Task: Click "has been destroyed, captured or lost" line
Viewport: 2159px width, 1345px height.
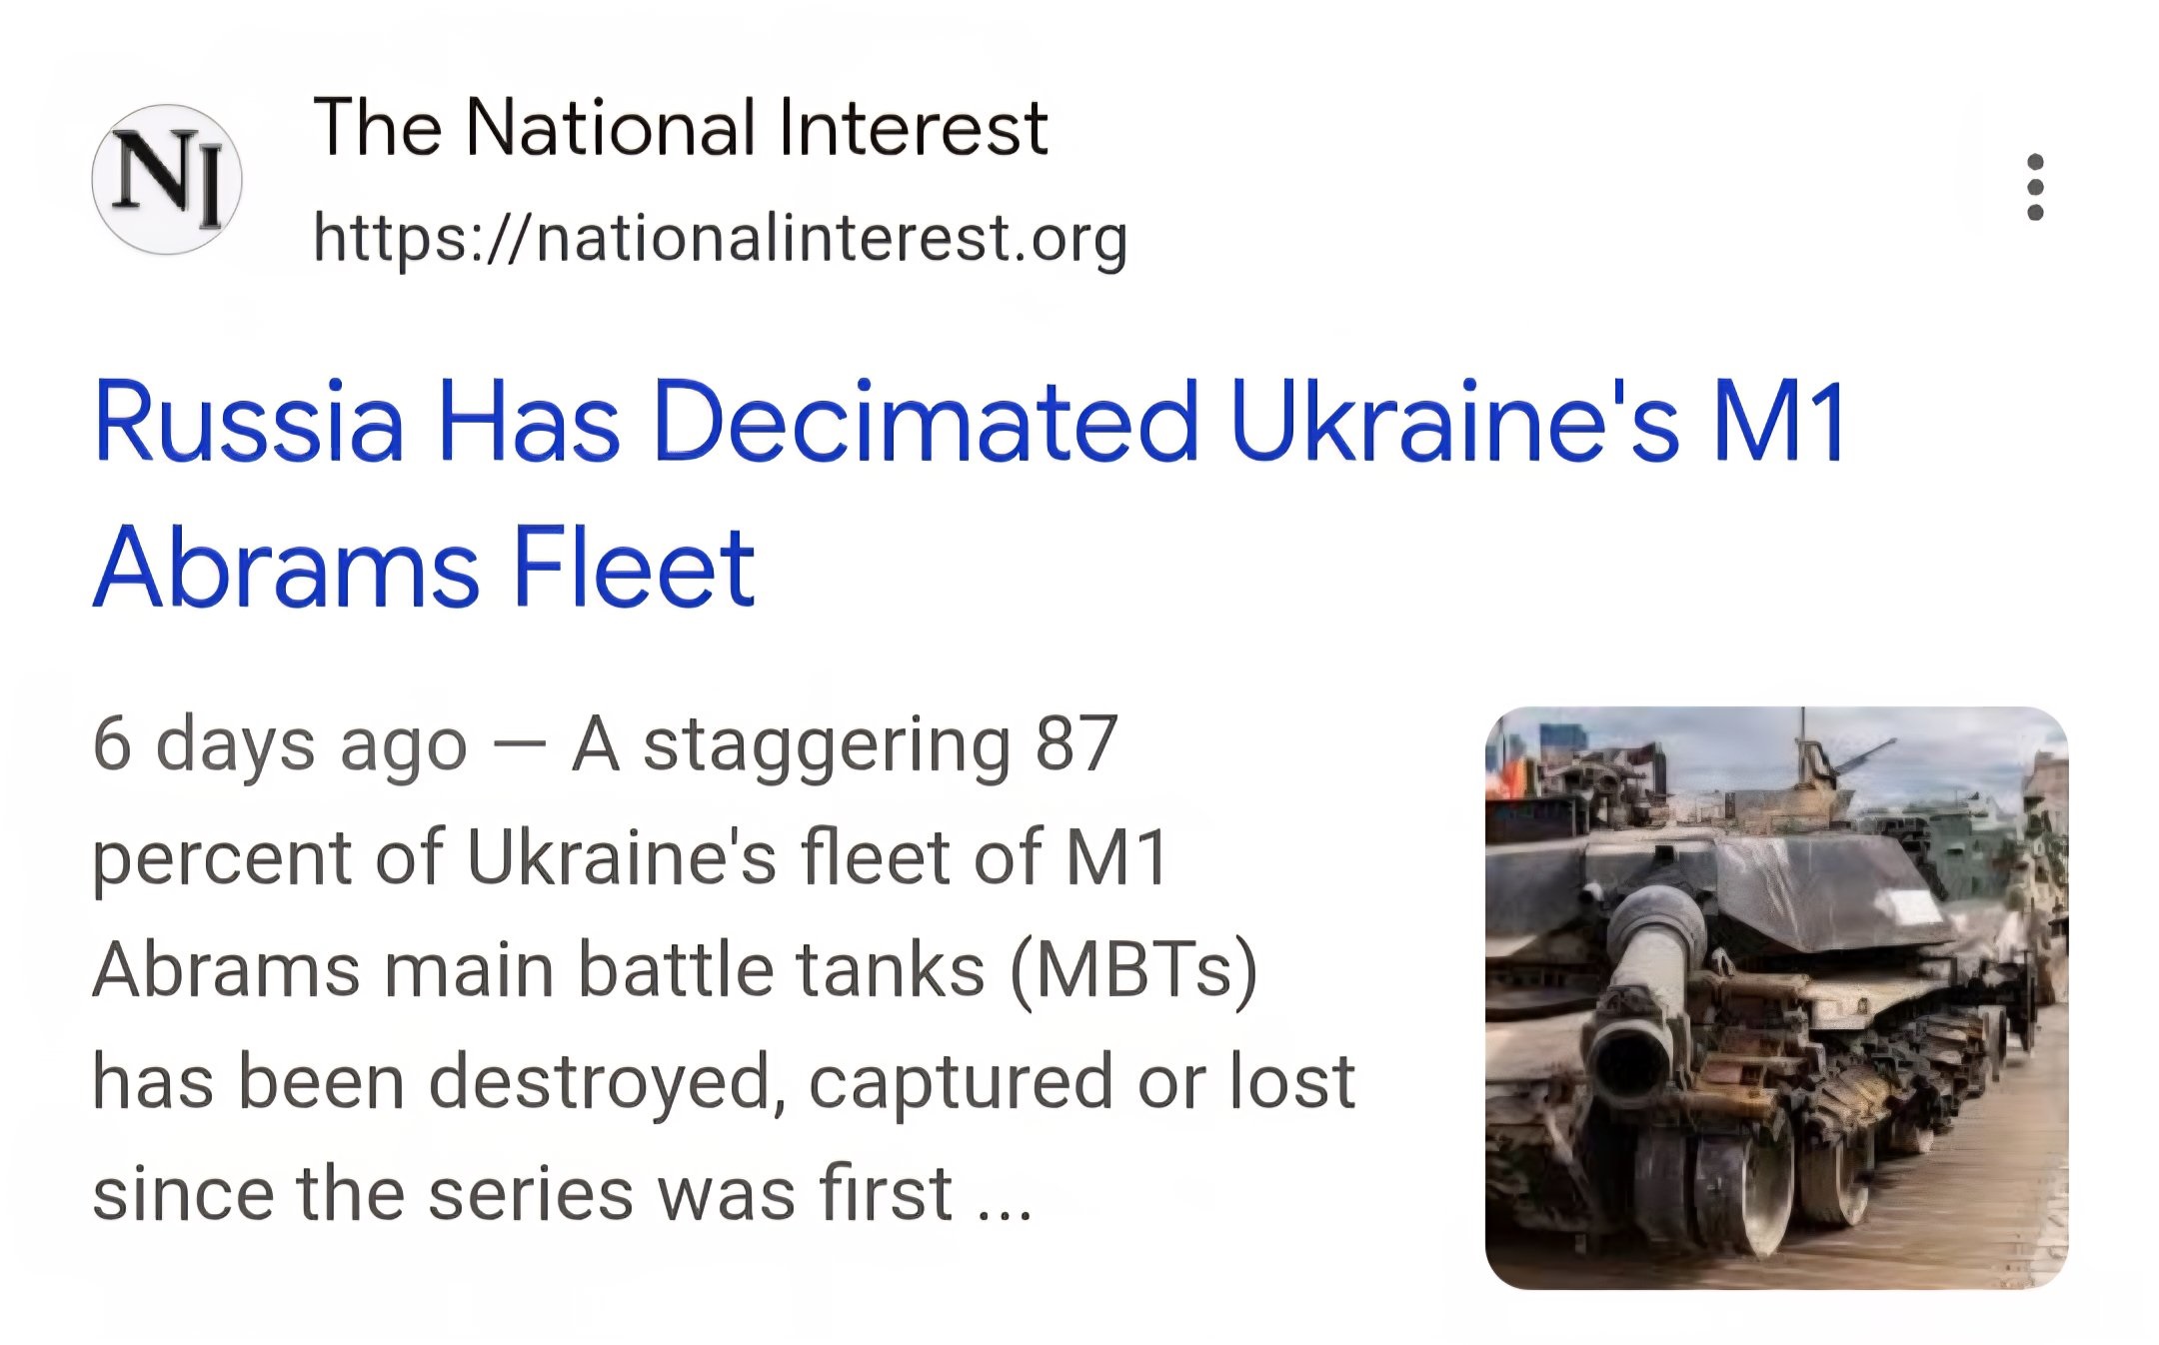Action: (x=724, y=1081)
